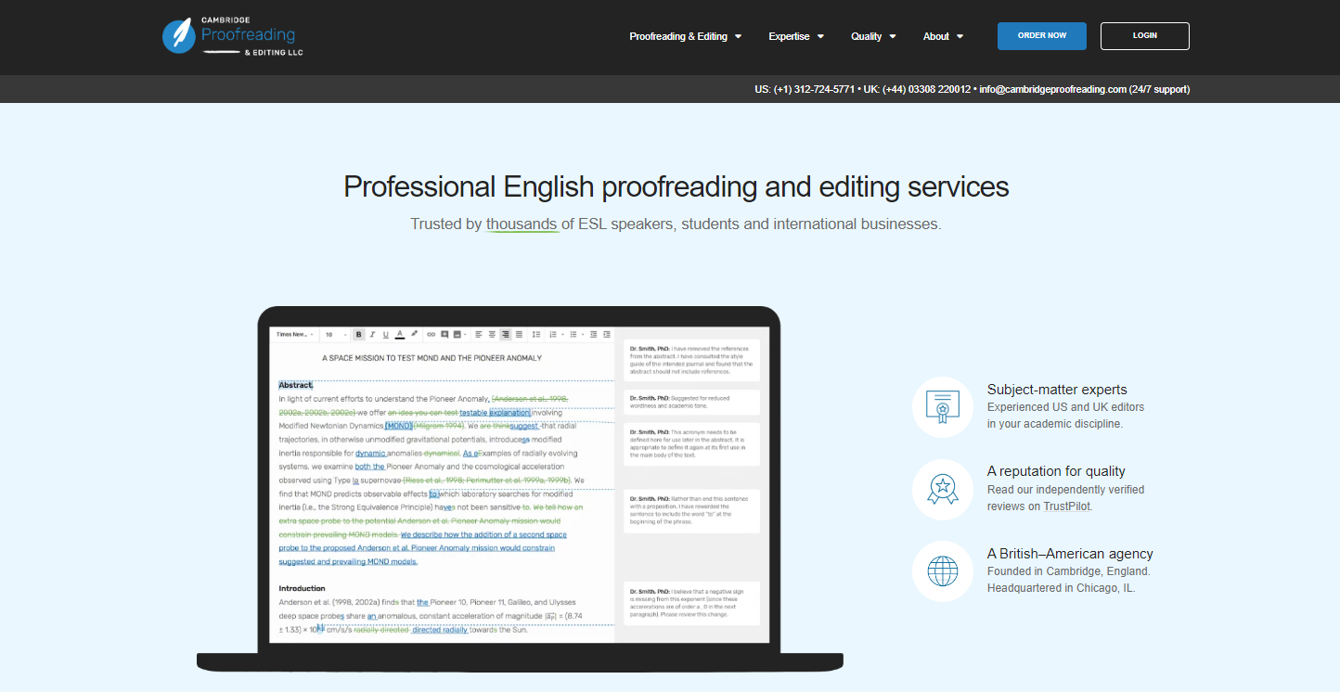Open the Proofreading & Editing menu

tap(686, 36)
